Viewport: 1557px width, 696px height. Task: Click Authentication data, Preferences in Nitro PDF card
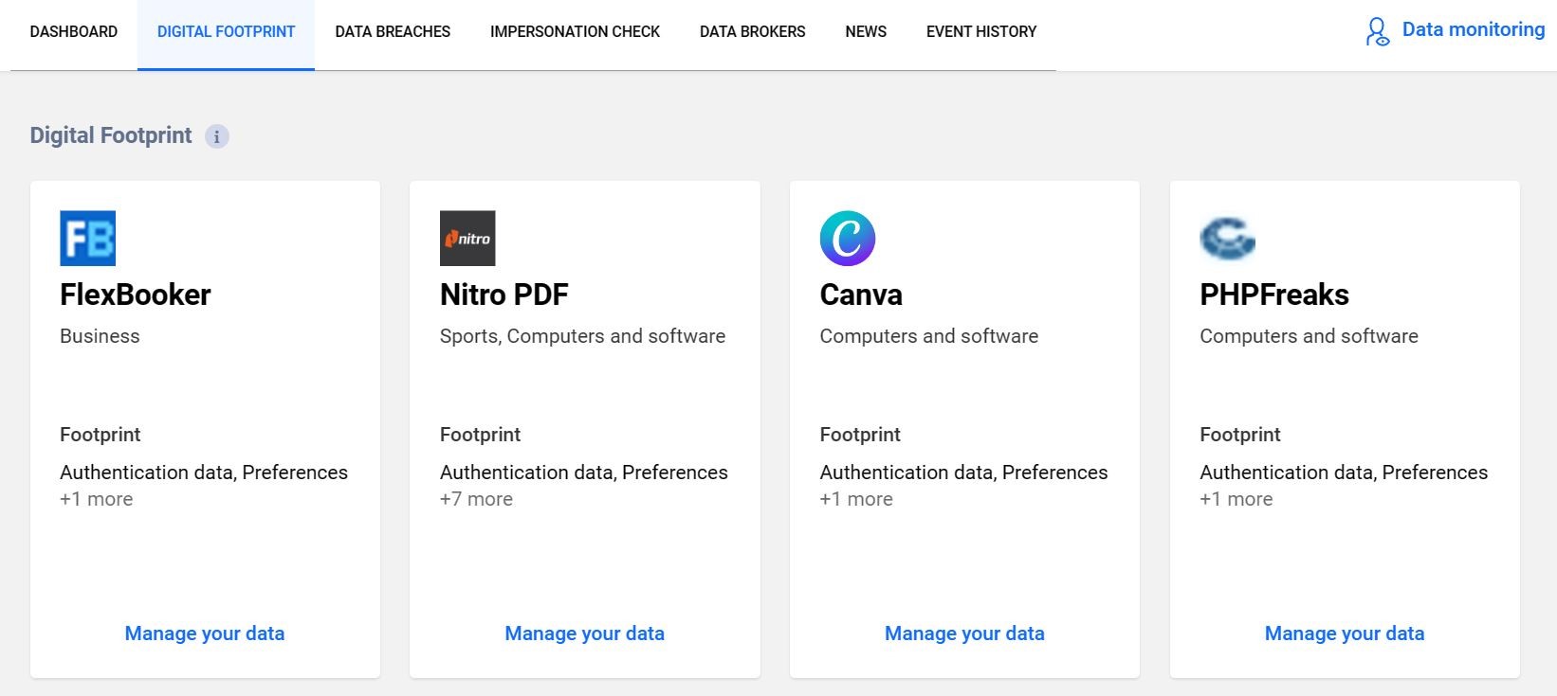(584, 473)
